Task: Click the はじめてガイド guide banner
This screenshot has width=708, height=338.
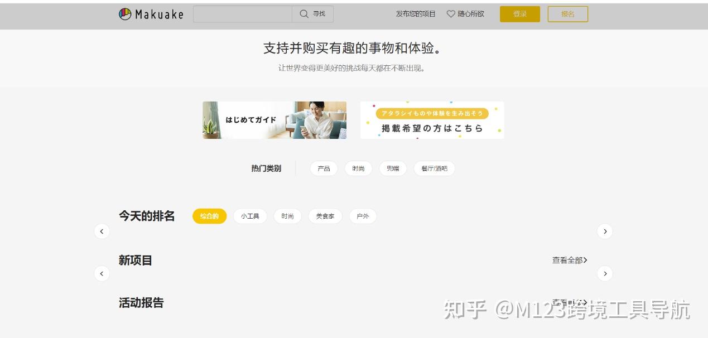Action: tap(274, 120)
